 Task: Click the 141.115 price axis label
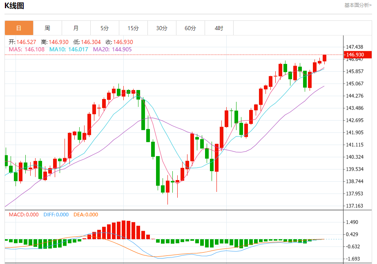coord(355,145)
